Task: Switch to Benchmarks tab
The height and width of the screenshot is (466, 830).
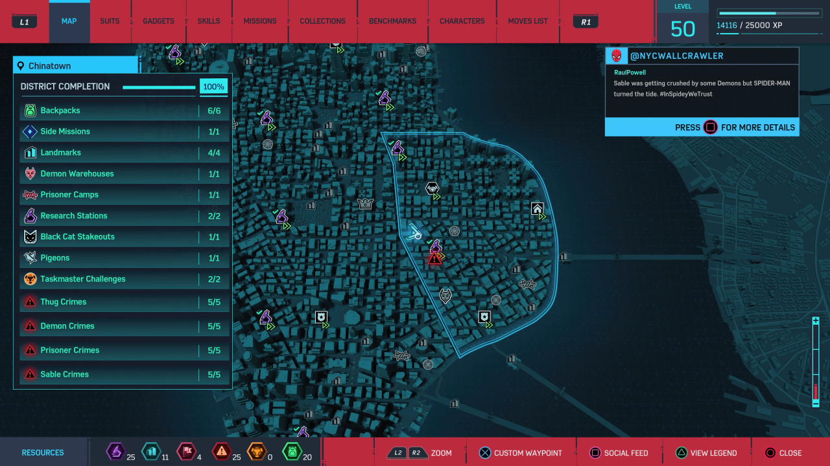Action: click(392, 21)
